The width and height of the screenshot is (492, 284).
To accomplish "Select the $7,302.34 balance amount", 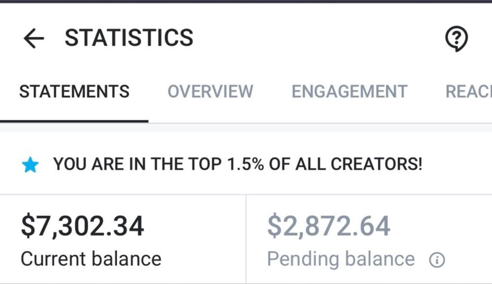I will tap(83, 226).
